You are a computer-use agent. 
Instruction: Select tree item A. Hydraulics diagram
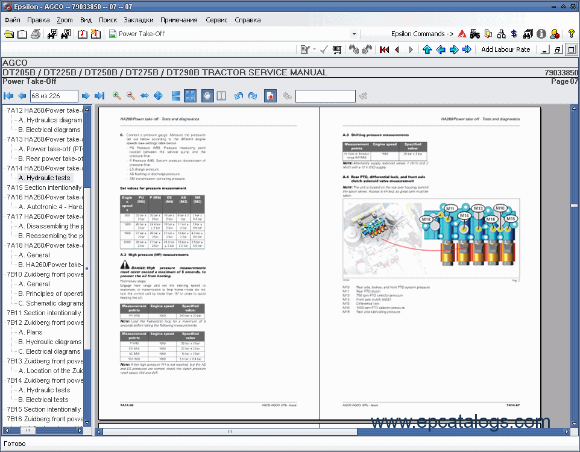pos(50,120)
